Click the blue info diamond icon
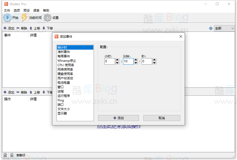 pyautogui.click(x=211, y=28)
